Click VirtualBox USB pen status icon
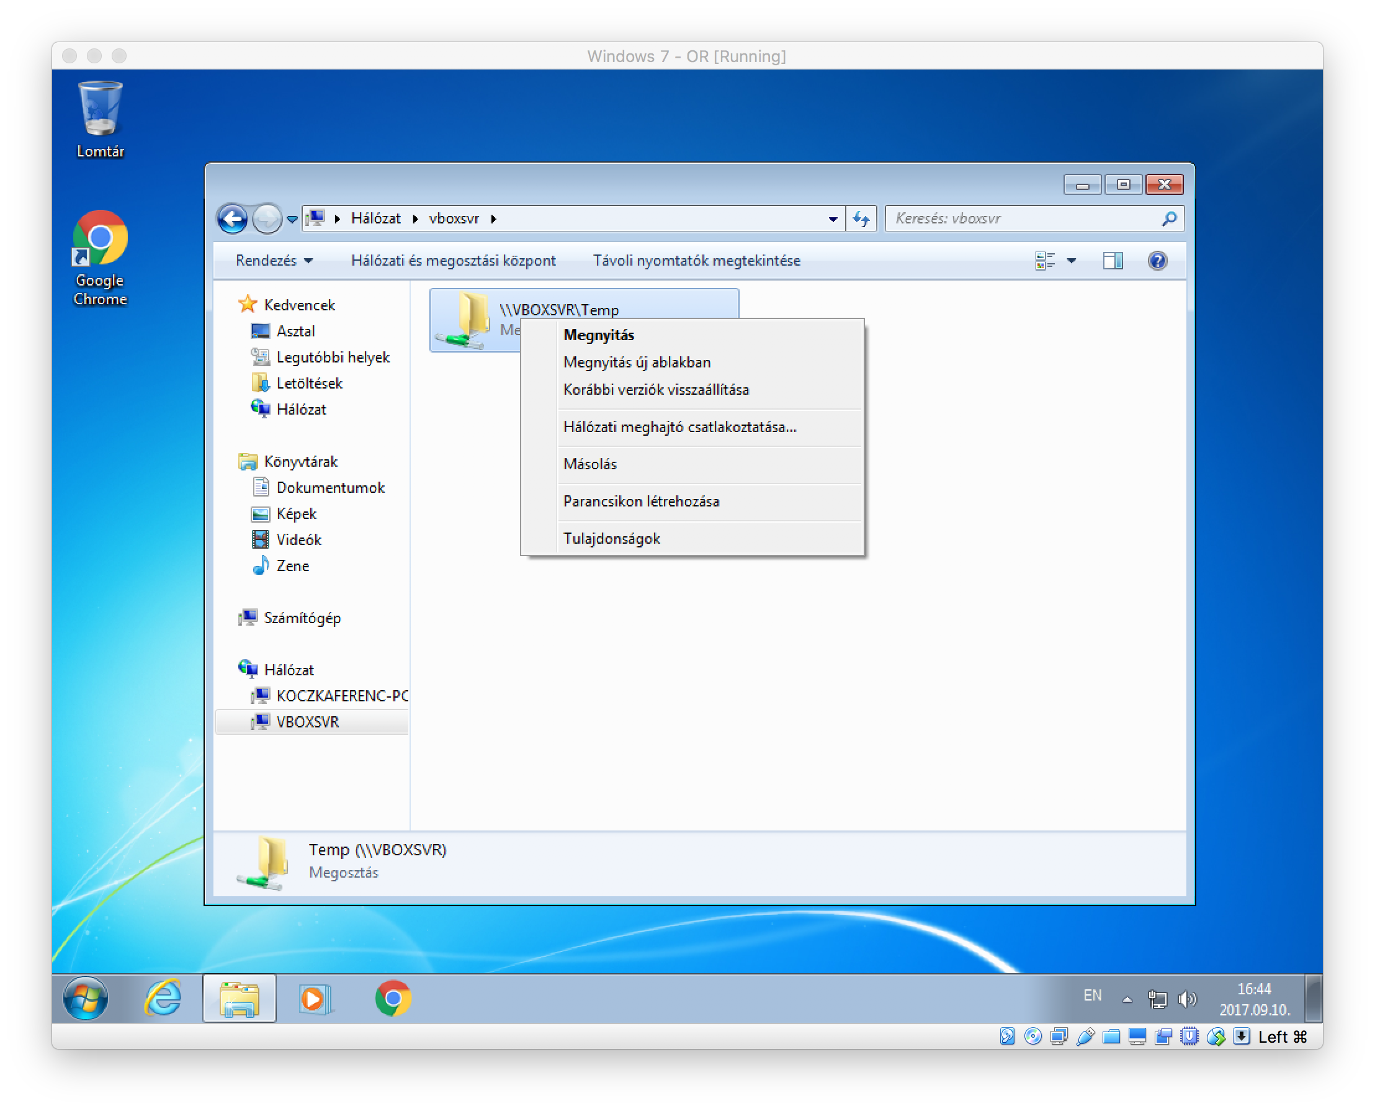The image size is (1375, 1111). (x=1086, y=1037)
